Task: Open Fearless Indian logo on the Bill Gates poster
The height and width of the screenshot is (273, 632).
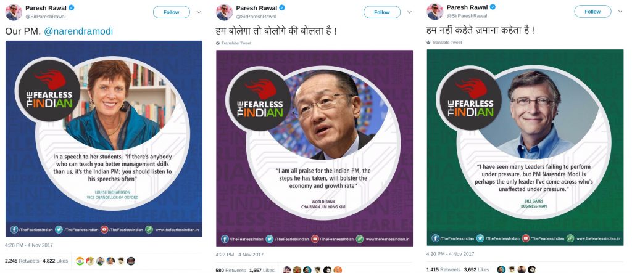Action: coord(470,99)
